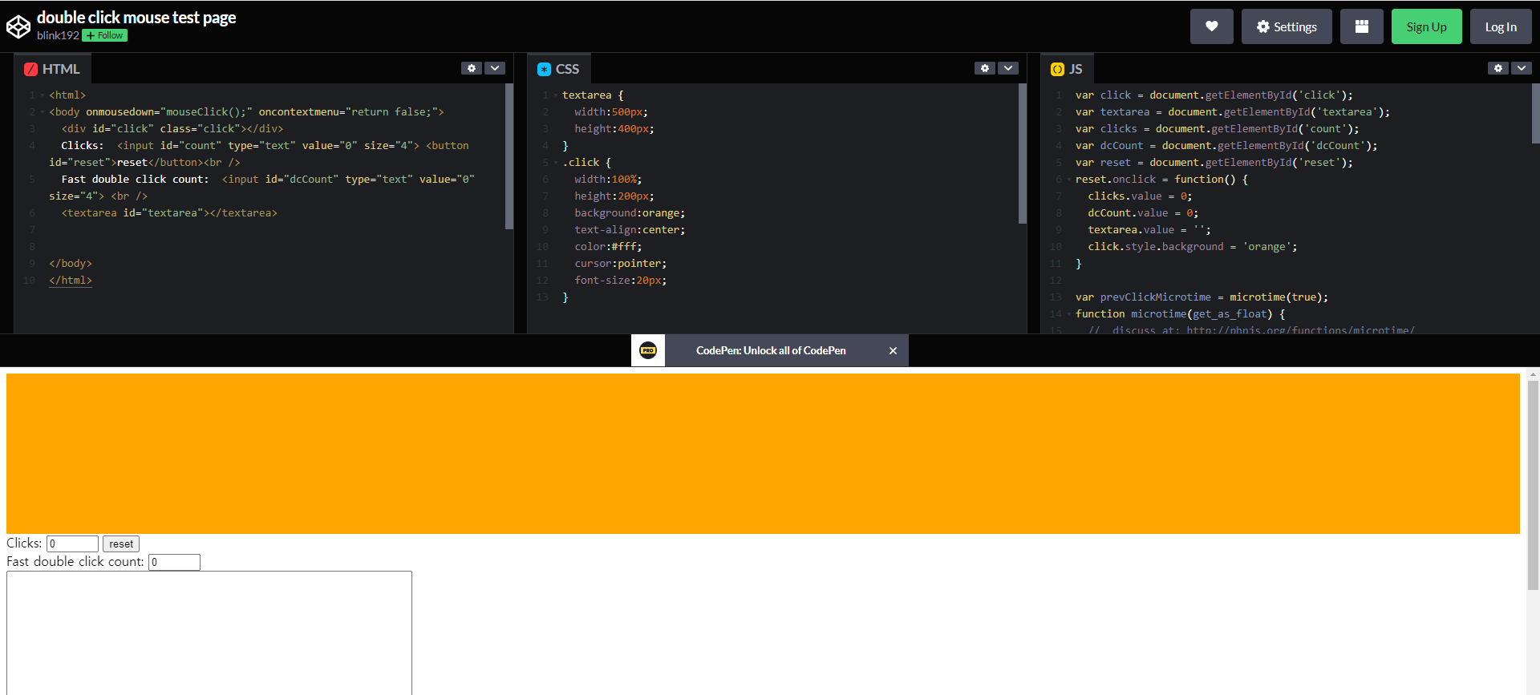Click the reset button in preview
This screenshot has width=1540, height=695.
(x=121, y=543)
